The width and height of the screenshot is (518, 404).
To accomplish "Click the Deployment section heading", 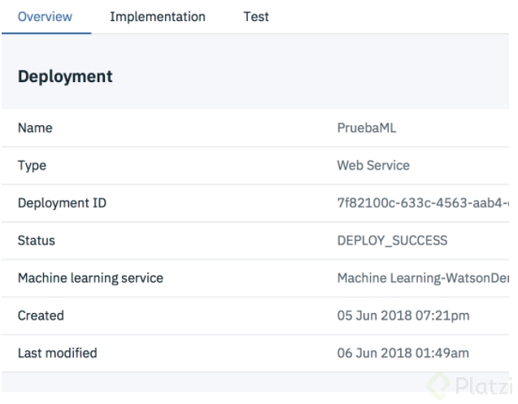I will (x=65, y=77).
